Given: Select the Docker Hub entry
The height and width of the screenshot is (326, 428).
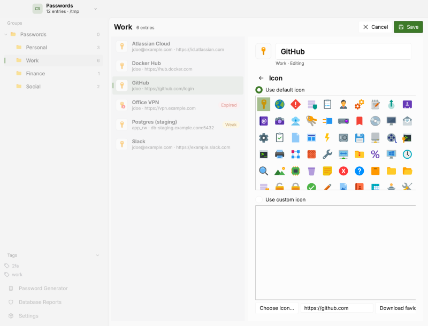Looking at the screenshot, I should pyautogui.click(x=178, y=66).
